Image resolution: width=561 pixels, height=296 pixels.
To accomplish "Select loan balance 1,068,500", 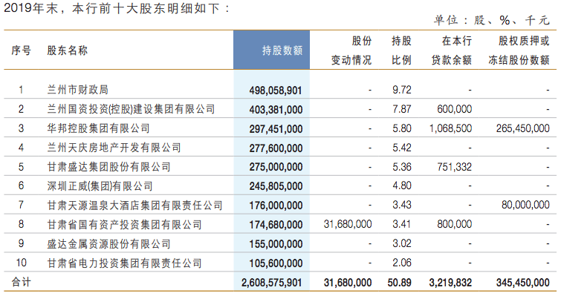I will tap(451, 128).
